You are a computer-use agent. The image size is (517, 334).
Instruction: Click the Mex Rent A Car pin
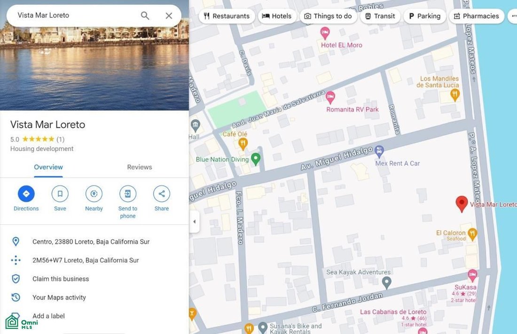[379, 152]
